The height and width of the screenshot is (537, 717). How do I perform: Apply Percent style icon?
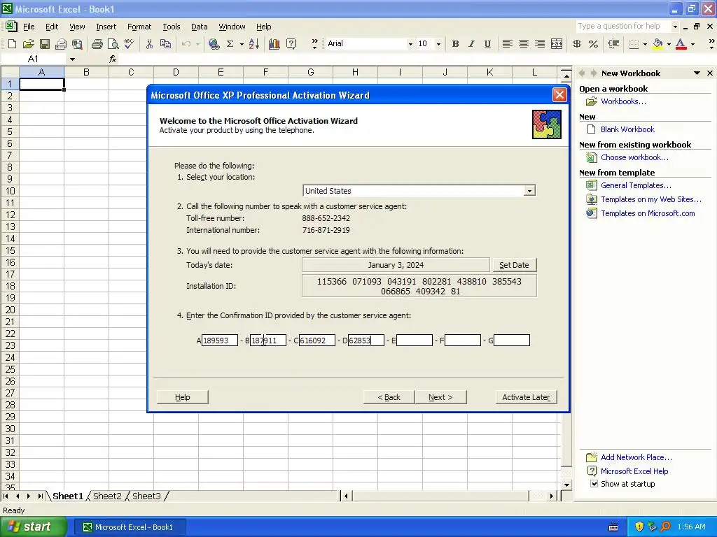click(593, 44)
